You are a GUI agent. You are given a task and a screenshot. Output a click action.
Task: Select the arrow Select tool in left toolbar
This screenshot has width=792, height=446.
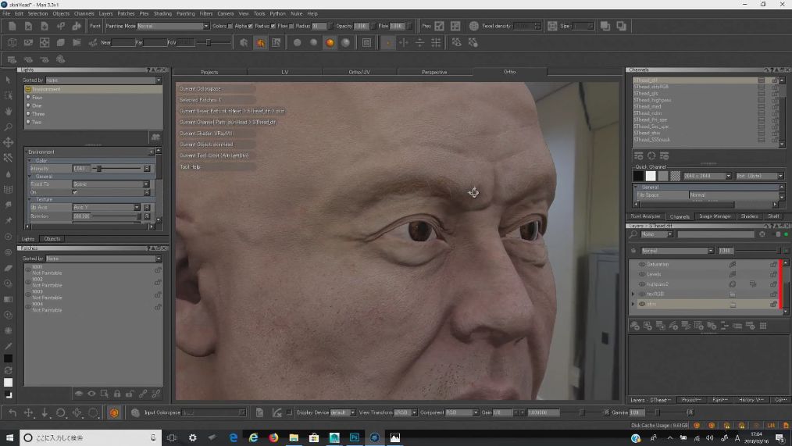8,80
